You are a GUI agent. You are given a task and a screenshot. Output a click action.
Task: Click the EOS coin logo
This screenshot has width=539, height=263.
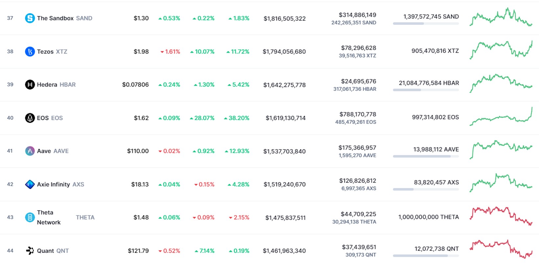click(30, 118)
